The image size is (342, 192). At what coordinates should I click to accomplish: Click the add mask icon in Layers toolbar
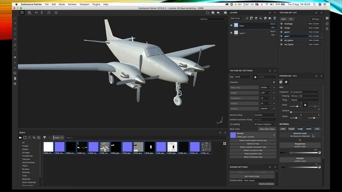[252, 19]
